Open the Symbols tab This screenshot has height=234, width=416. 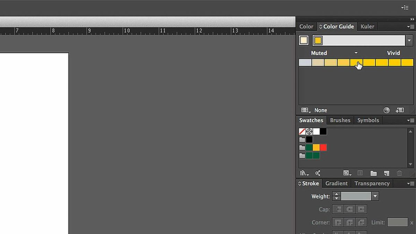point(368,120)
